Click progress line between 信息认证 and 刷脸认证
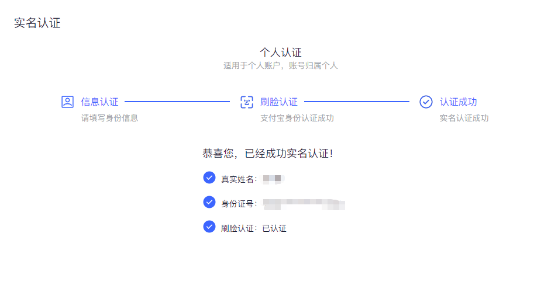Screen dimensions: 534x289 [x=177, y=102]
